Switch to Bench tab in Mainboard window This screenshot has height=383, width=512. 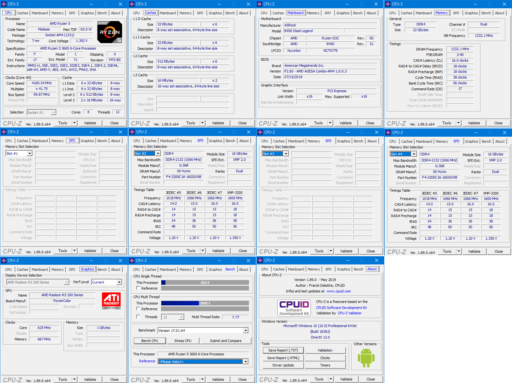point(358,13)
